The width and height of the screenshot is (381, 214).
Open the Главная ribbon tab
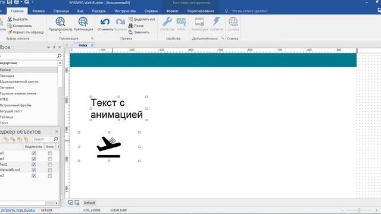17,11
